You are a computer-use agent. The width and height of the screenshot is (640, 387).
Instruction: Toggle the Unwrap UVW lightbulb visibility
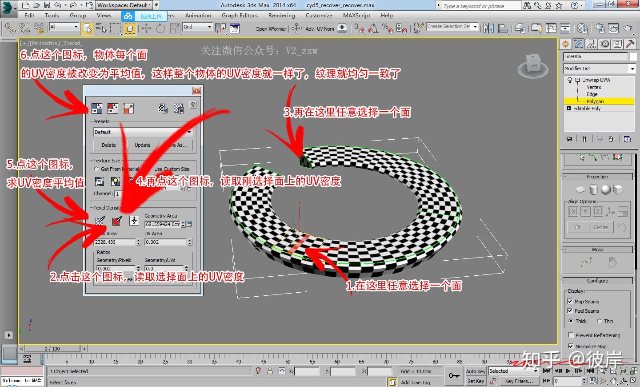tap(569, 80)
